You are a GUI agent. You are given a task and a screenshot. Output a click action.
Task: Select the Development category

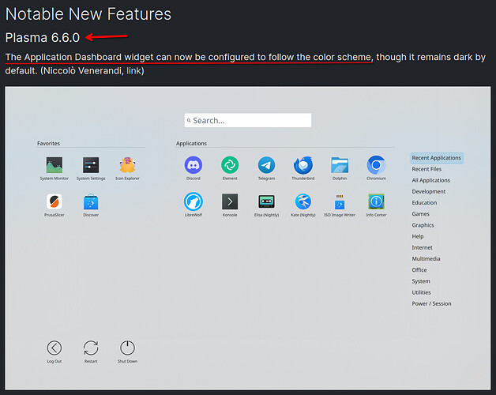click(x=428, y=191)
